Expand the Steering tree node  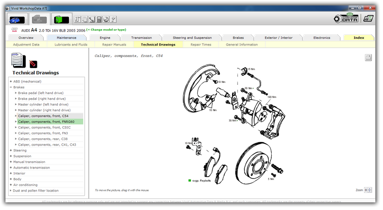tap(11, 151)
